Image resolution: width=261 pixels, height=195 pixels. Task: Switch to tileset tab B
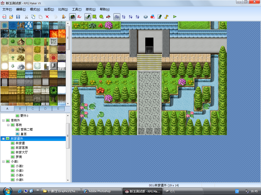20,109
